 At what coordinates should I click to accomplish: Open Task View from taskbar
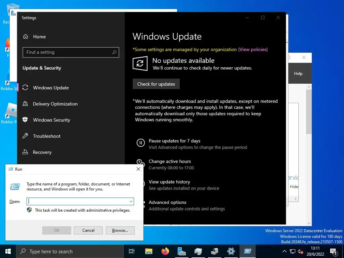point(132,251)
